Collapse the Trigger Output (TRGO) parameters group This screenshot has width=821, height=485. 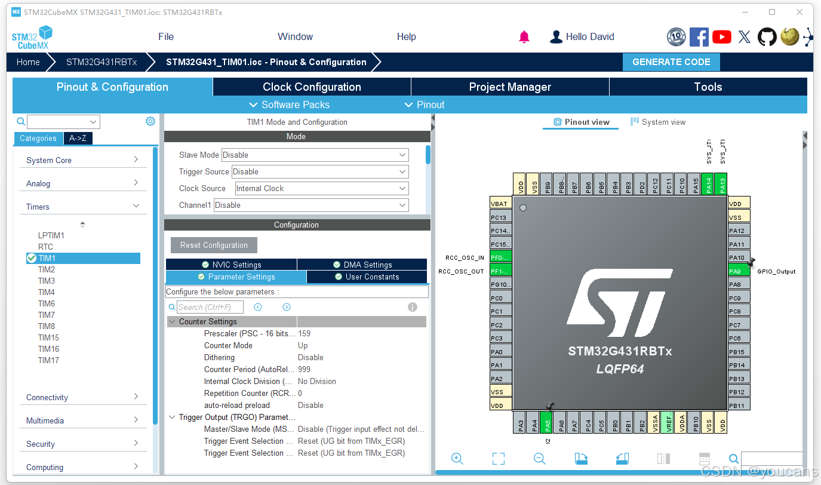tap(173, 417)
